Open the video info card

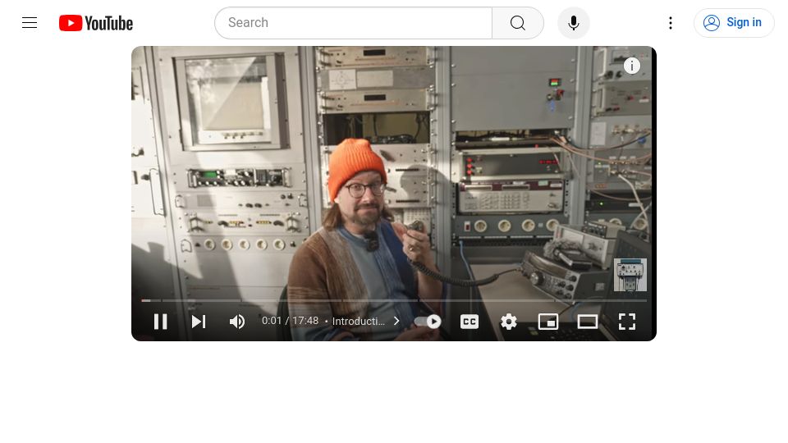tap(632, 66)
